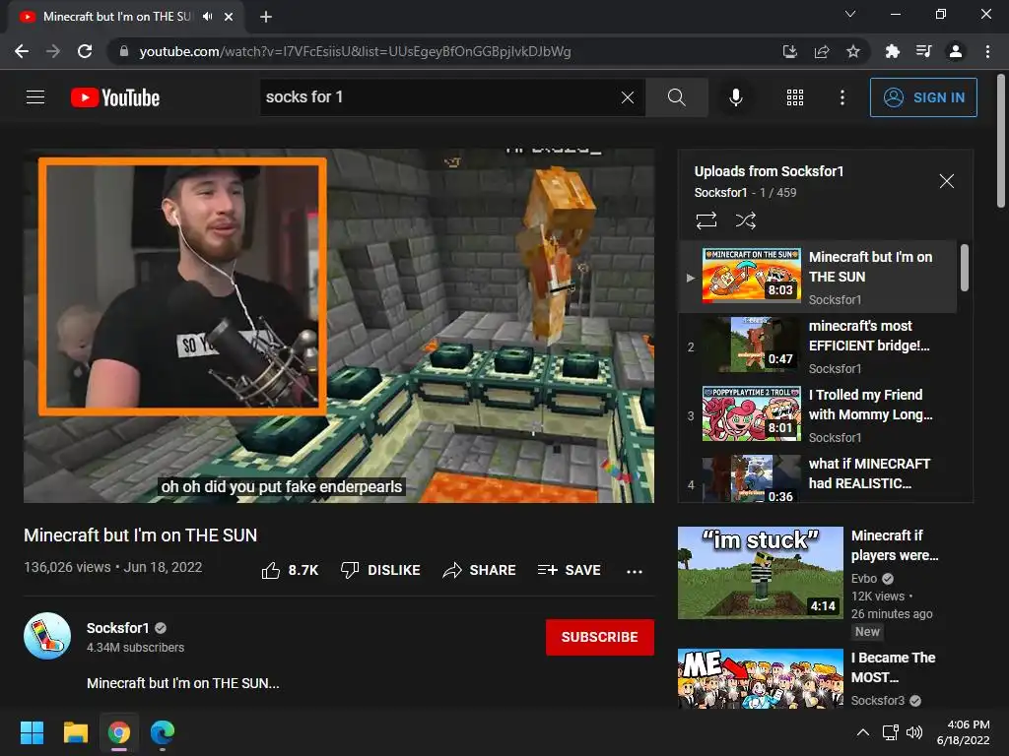The image size is (1009, 756).
Task: Go back in Chrome
Action: click(x=22, y=51)
